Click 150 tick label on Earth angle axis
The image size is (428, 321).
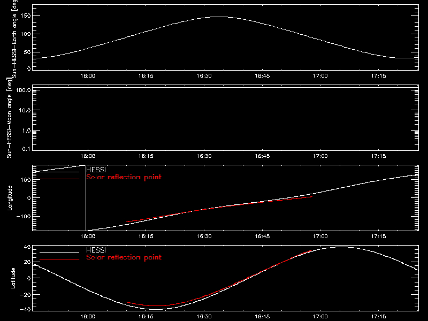tap(25, 16)
